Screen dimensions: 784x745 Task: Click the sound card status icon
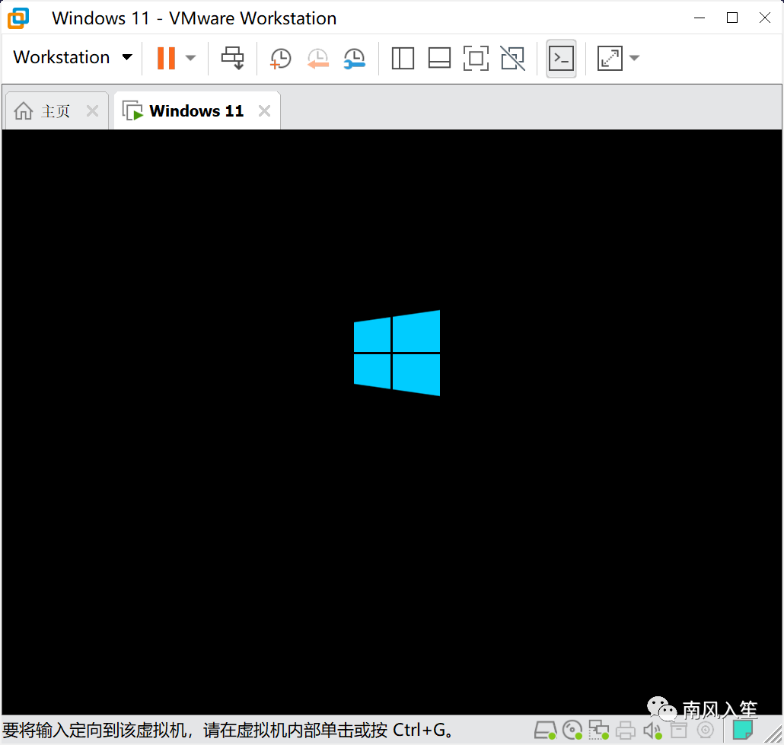tap(652, 731)
